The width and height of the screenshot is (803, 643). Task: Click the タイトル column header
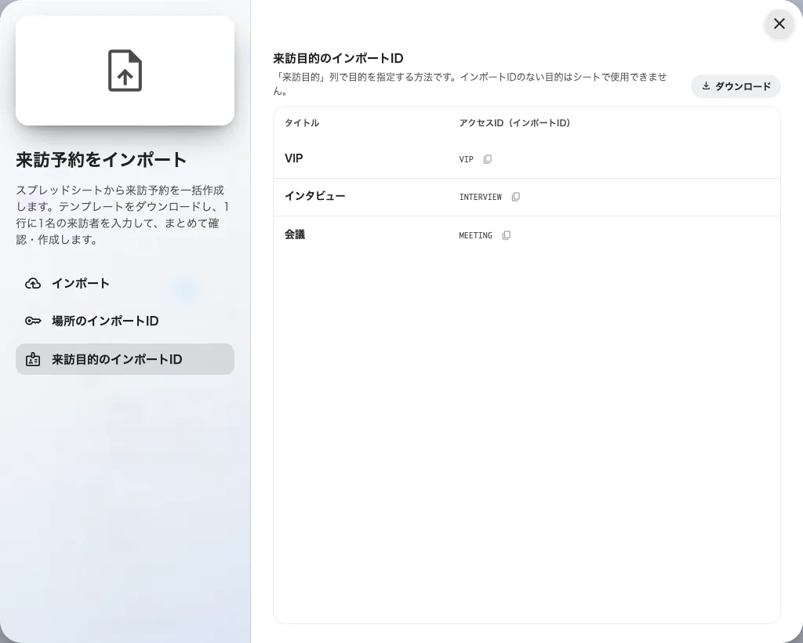[x=302, y=123]
